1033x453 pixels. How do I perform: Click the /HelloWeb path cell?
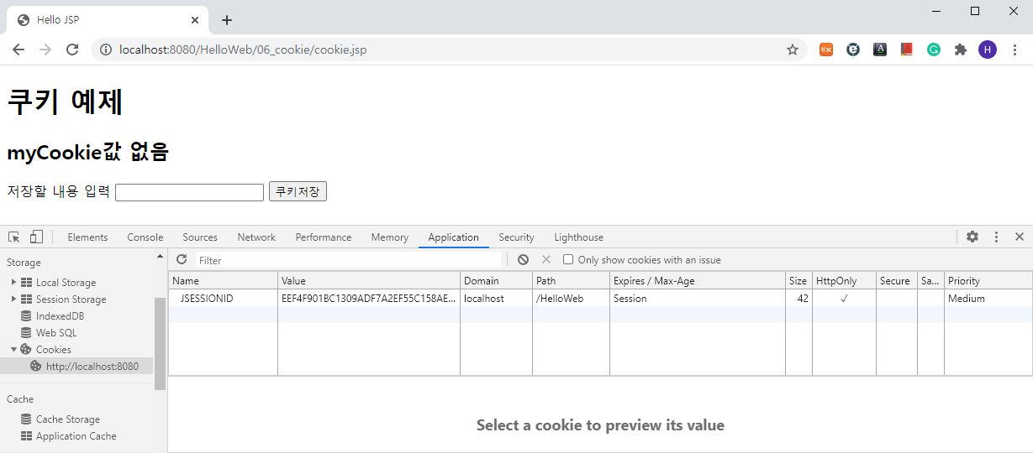571,299
